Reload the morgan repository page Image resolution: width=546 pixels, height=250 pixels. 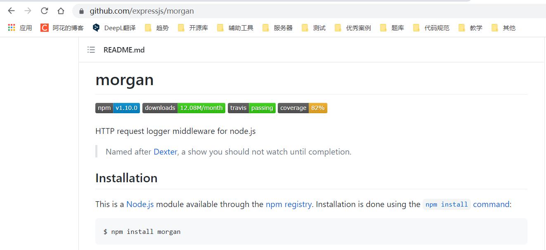(44, 11)
